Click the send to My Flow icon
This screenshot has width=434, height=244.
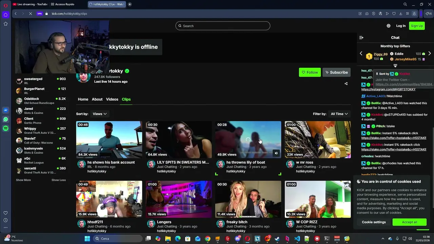click(387, 14)
